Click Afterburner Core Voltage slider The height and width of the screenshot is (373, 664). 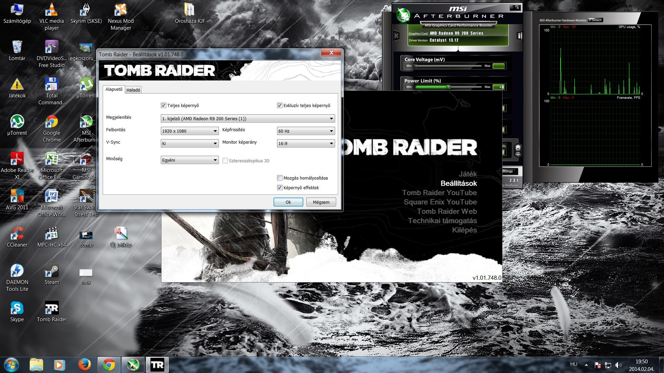pos(448,66)
